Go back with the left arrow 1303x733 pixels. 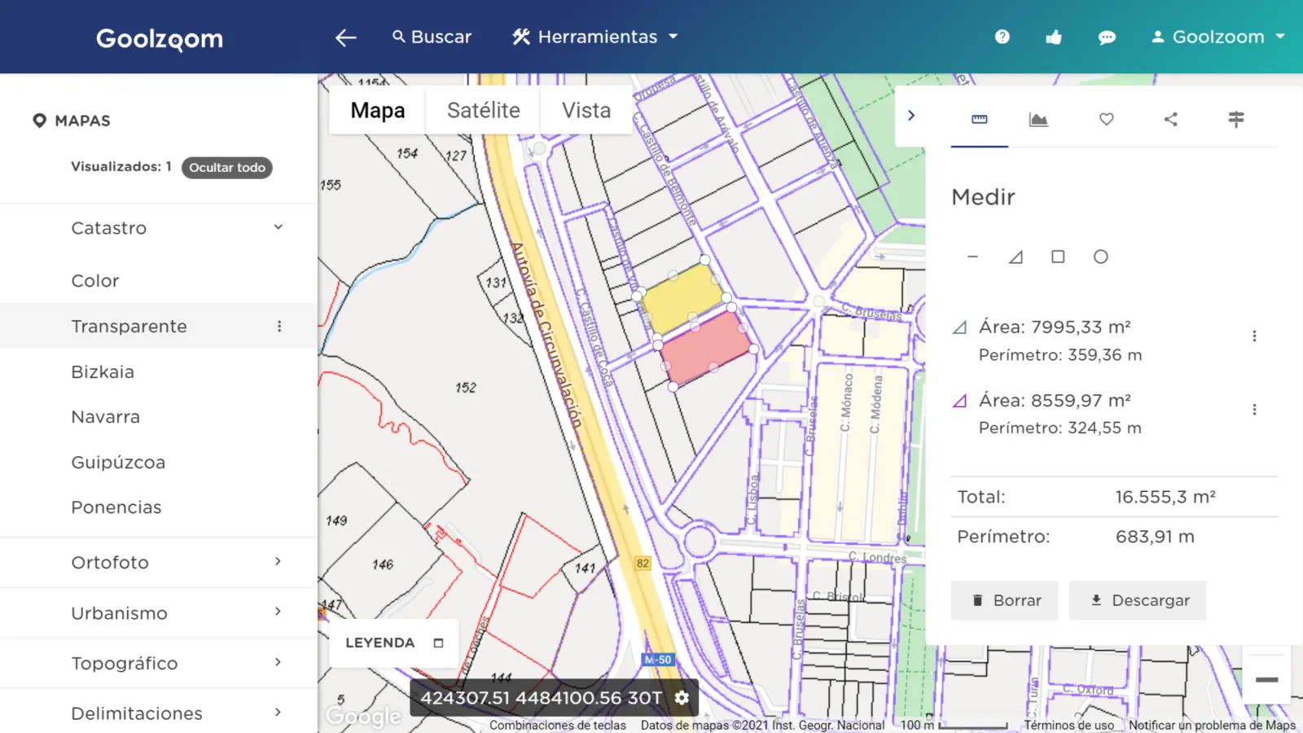coord(346,37)
